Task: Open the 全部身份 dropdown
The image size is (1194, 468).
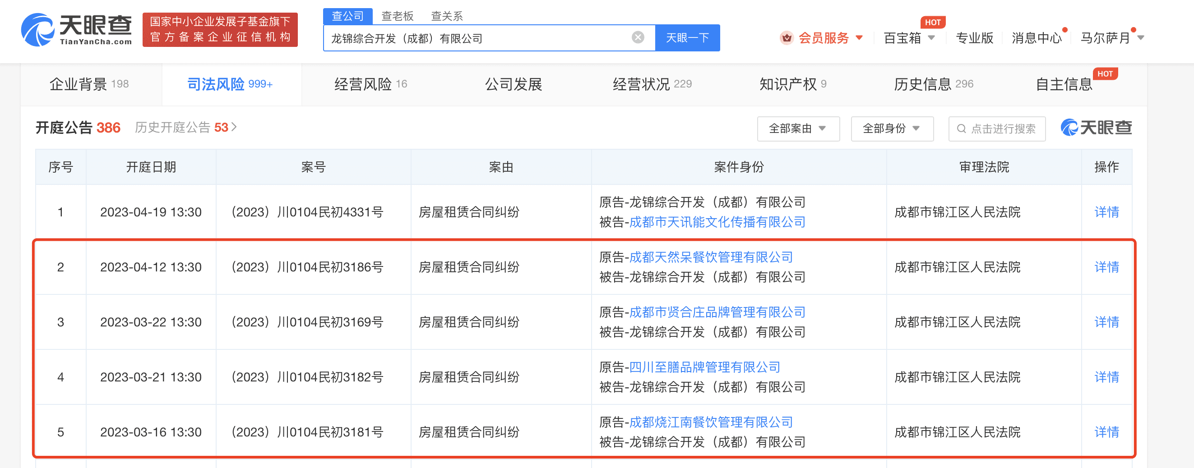Action: click(x=892, y=128)
